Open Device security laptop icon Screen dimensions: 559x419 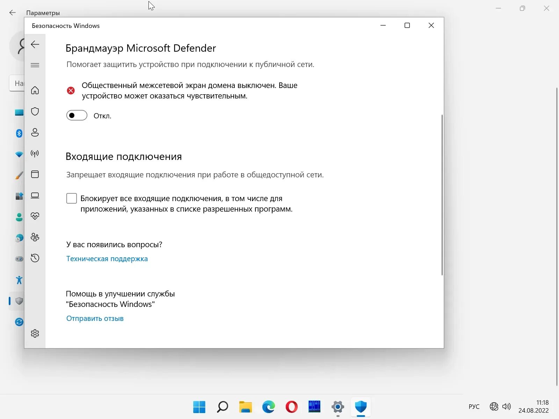pos(35,195)
